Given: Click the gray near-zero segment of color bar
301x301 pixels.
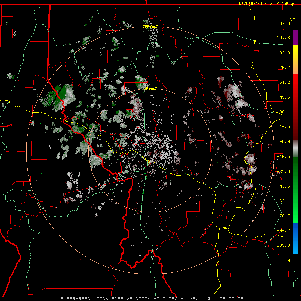Looking at the screenshot, I should tap(295, 149).
